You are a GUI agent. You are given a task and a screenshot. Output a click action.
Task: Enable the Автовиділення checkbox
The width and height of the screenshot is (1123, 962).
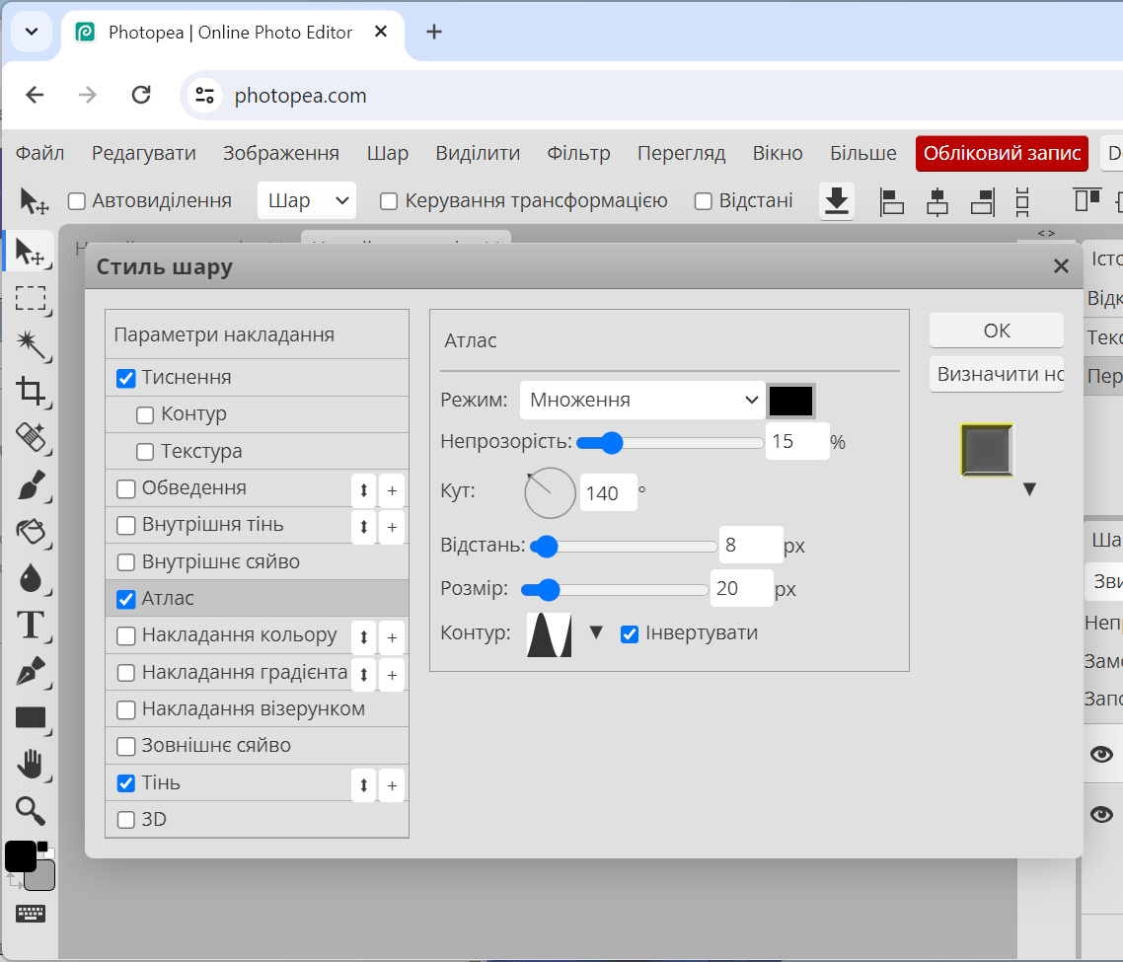point(77,201)
